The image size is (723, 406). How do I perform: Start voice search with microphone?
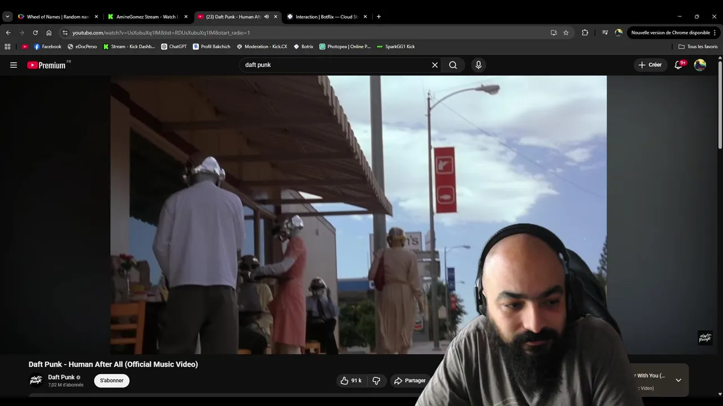pos(478,65)
